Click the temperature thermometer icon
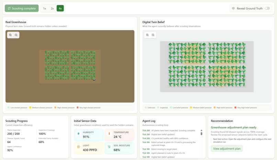This screenshot has width=277, height=160. click(x=109, y=134)
